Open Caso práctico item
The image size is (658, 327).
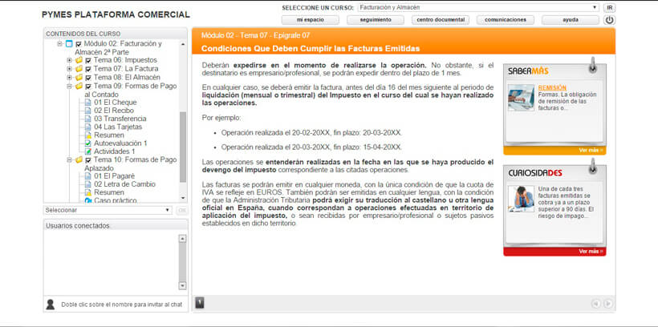pyautogui.click(x=116, y=200)
